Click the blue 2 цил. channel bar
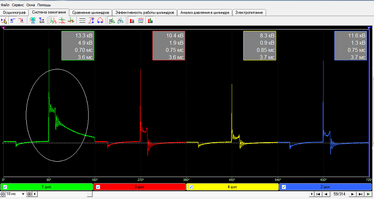 coord(325,187)
